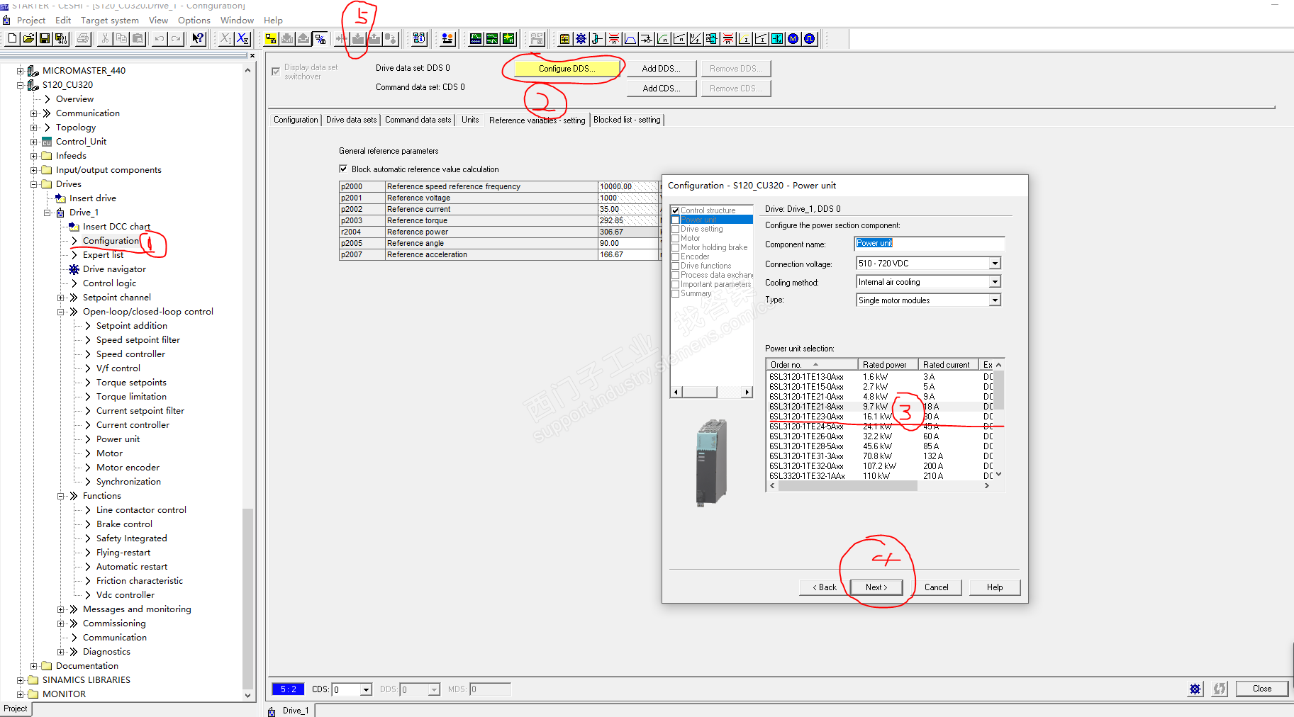This screenshot has height=717, width=1294.
Task: Click the blue gear icon in status bar
Action: (x=1195, y=689)
